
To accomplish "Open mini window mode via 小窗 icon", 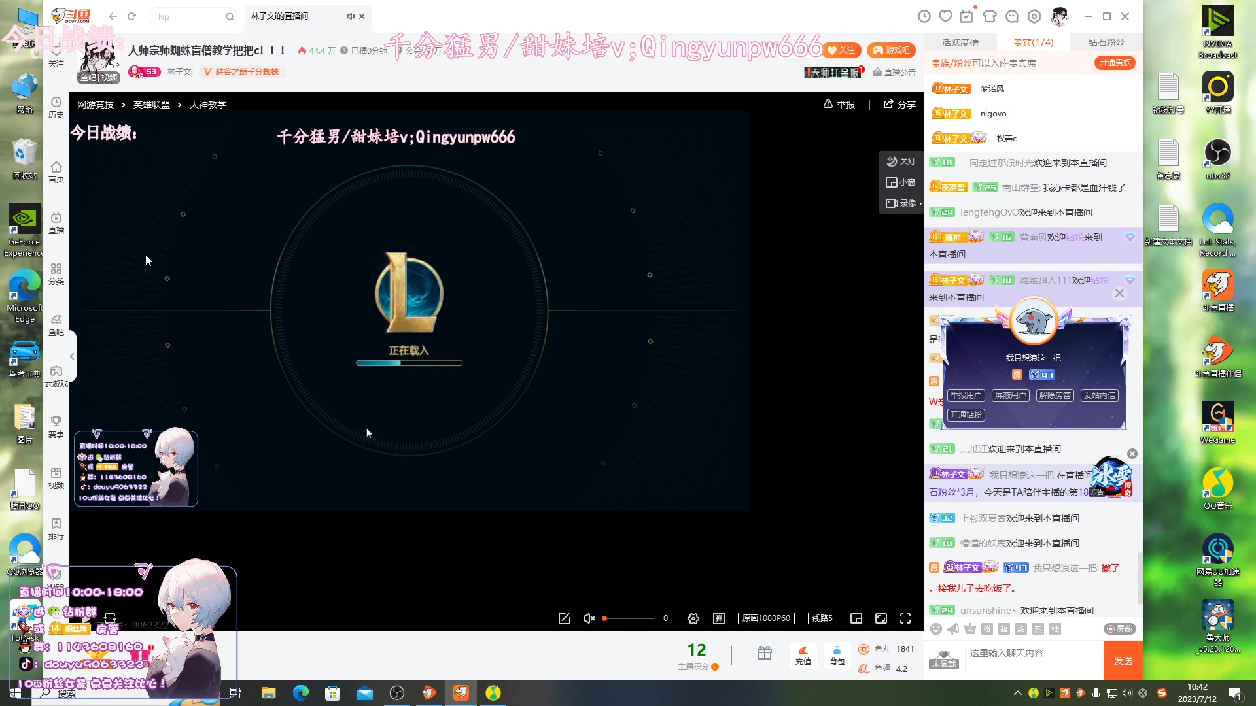I will pos(901,182).
